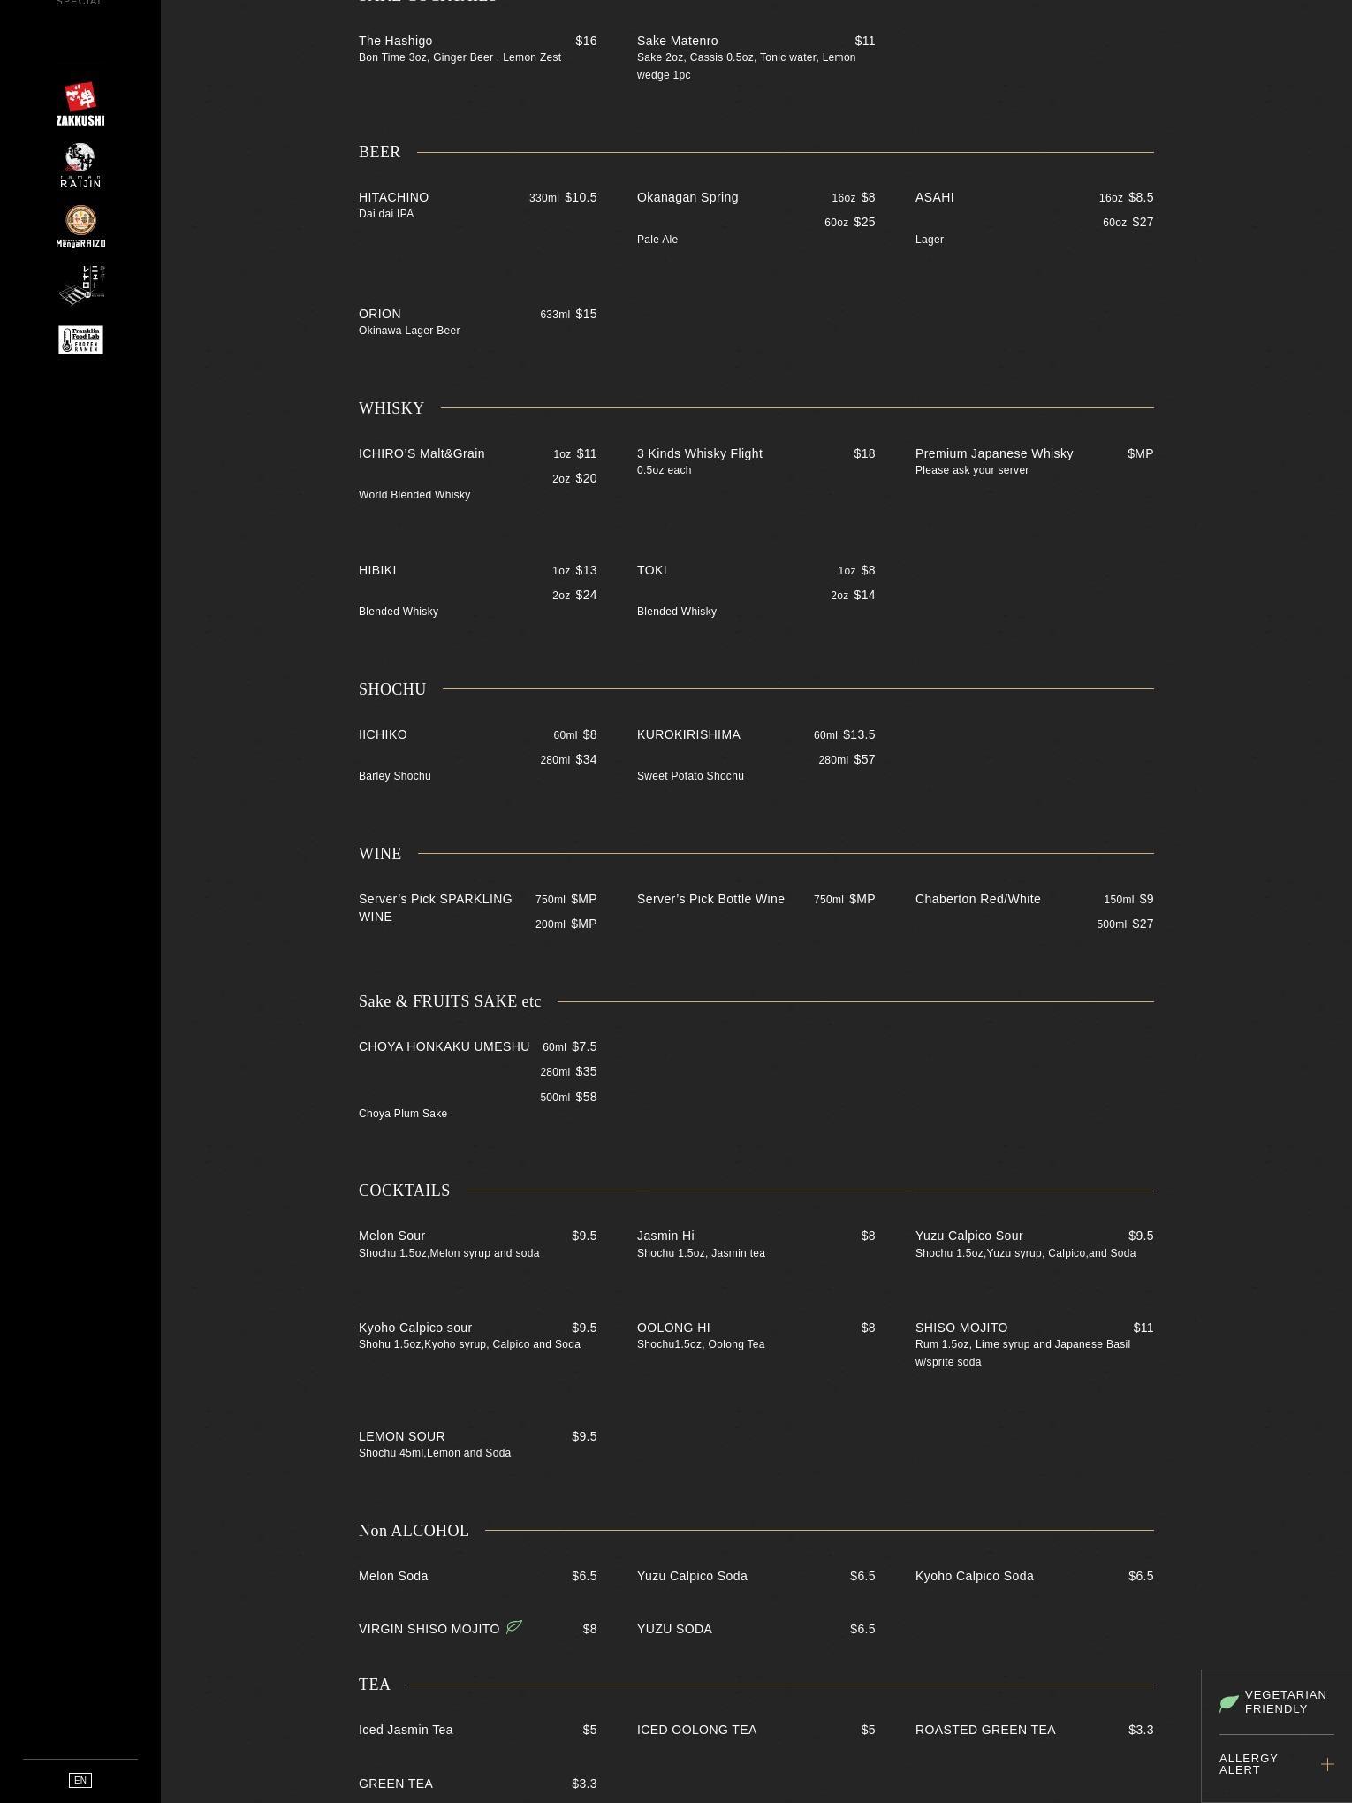Screen dimensions: 1352x1803
Task: Click the Sweet Potato Shochu description
Action: click(x=690, y=776)
